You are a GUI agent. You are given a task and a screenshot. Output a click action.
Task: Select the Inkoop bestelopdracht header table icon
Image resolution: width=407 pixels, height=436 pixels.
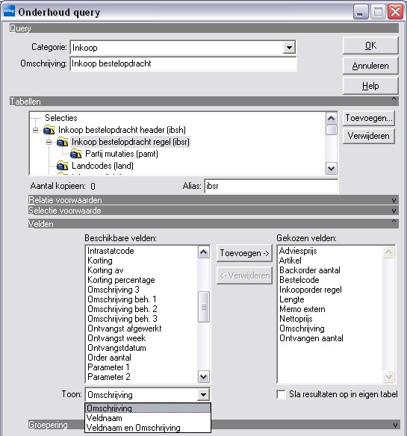pyautogui.click(x=49, y=130)
